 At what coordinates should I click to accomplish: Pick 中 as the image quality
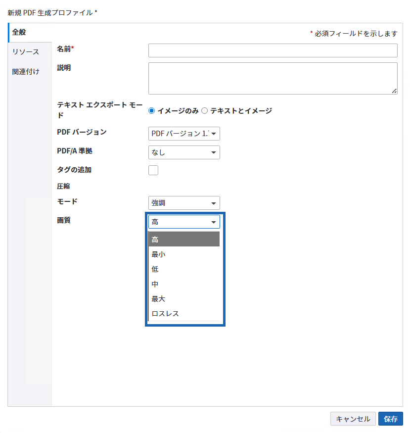tap(184, 284)
